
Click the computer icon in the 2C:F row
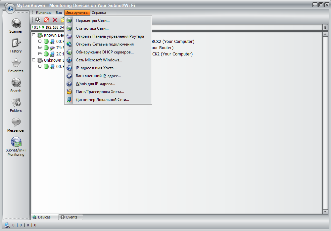click(52, 54)
